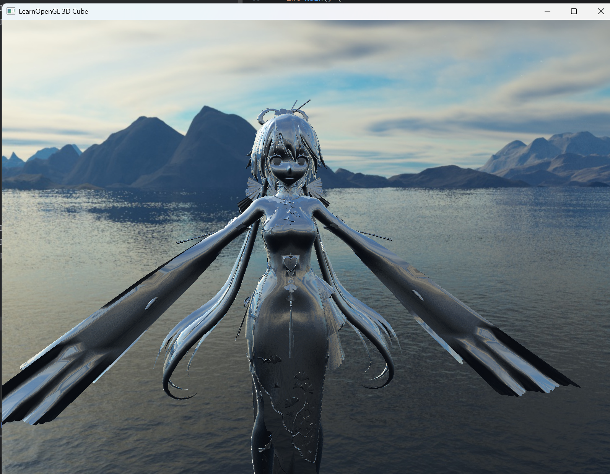Close the LearnOpenGL 3D Cube window
The width and height of the screenshot is (610, 474).
(600, 11)
